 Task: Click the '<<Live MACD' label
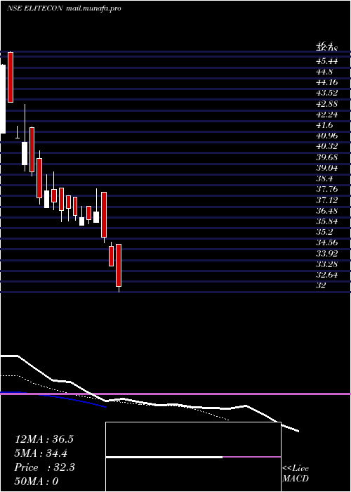[x=296, y=473]
